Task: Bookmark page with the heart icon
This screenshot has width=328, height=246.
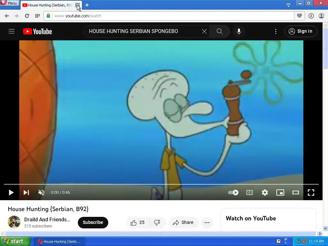Action: (299, 16)
